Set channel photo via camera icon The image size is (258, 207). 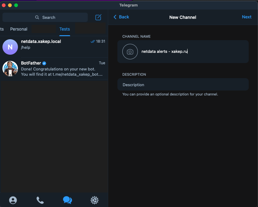(130, 52)
